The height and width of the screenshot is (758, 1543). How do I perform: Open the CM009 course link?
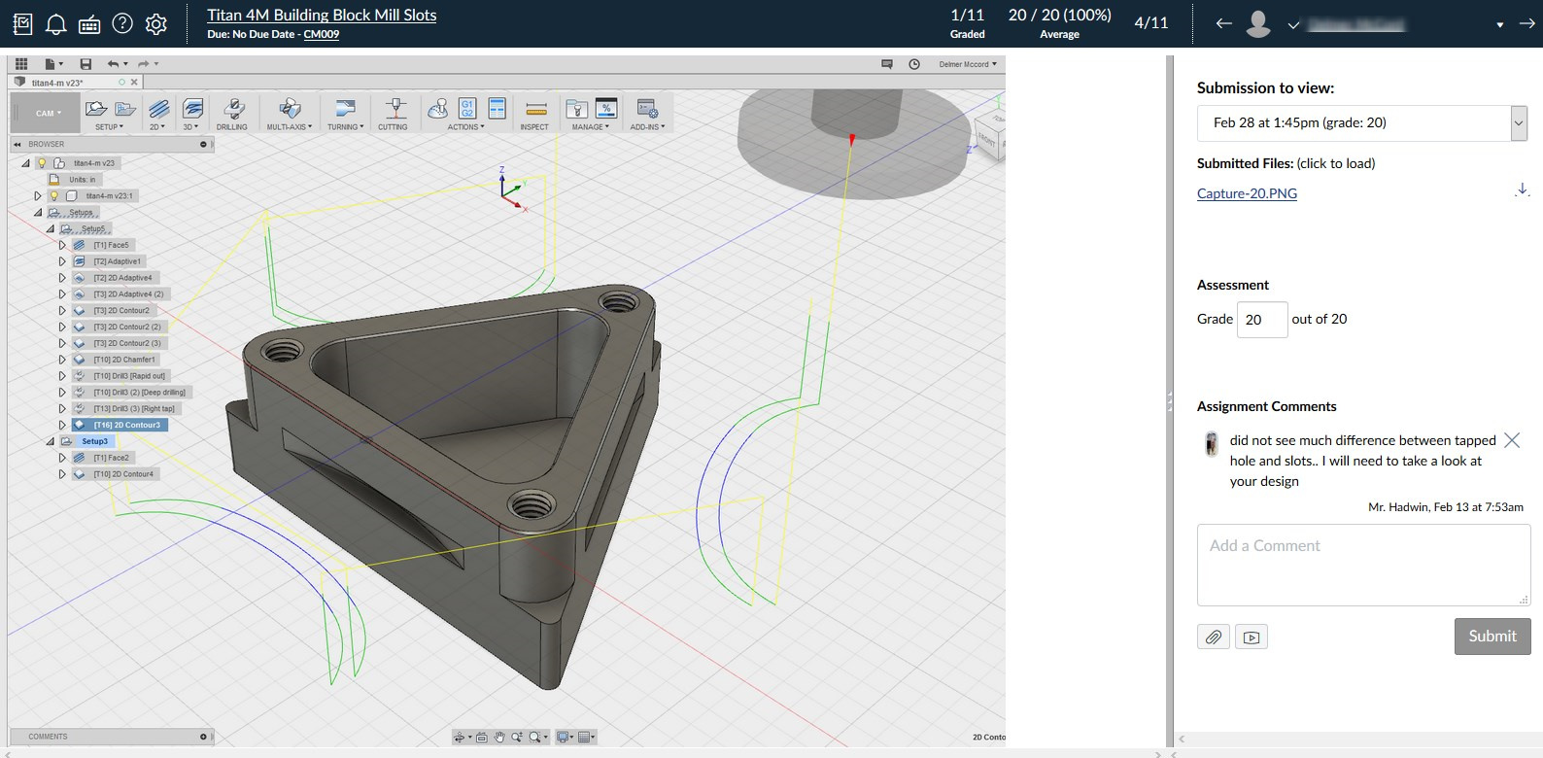[321, 34]
